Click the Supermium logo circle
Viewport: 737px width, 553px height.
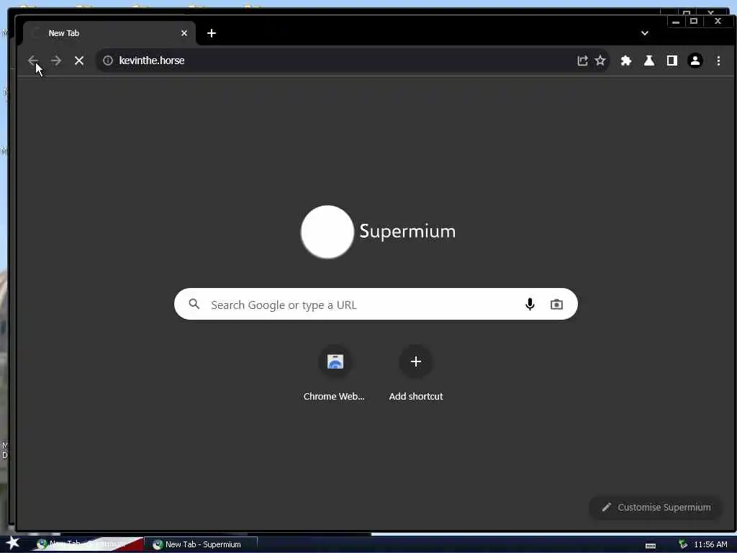click(327, 232)
